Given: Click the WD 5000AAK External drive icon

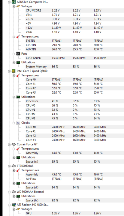Looking at the screenshot, I should 14,192.
